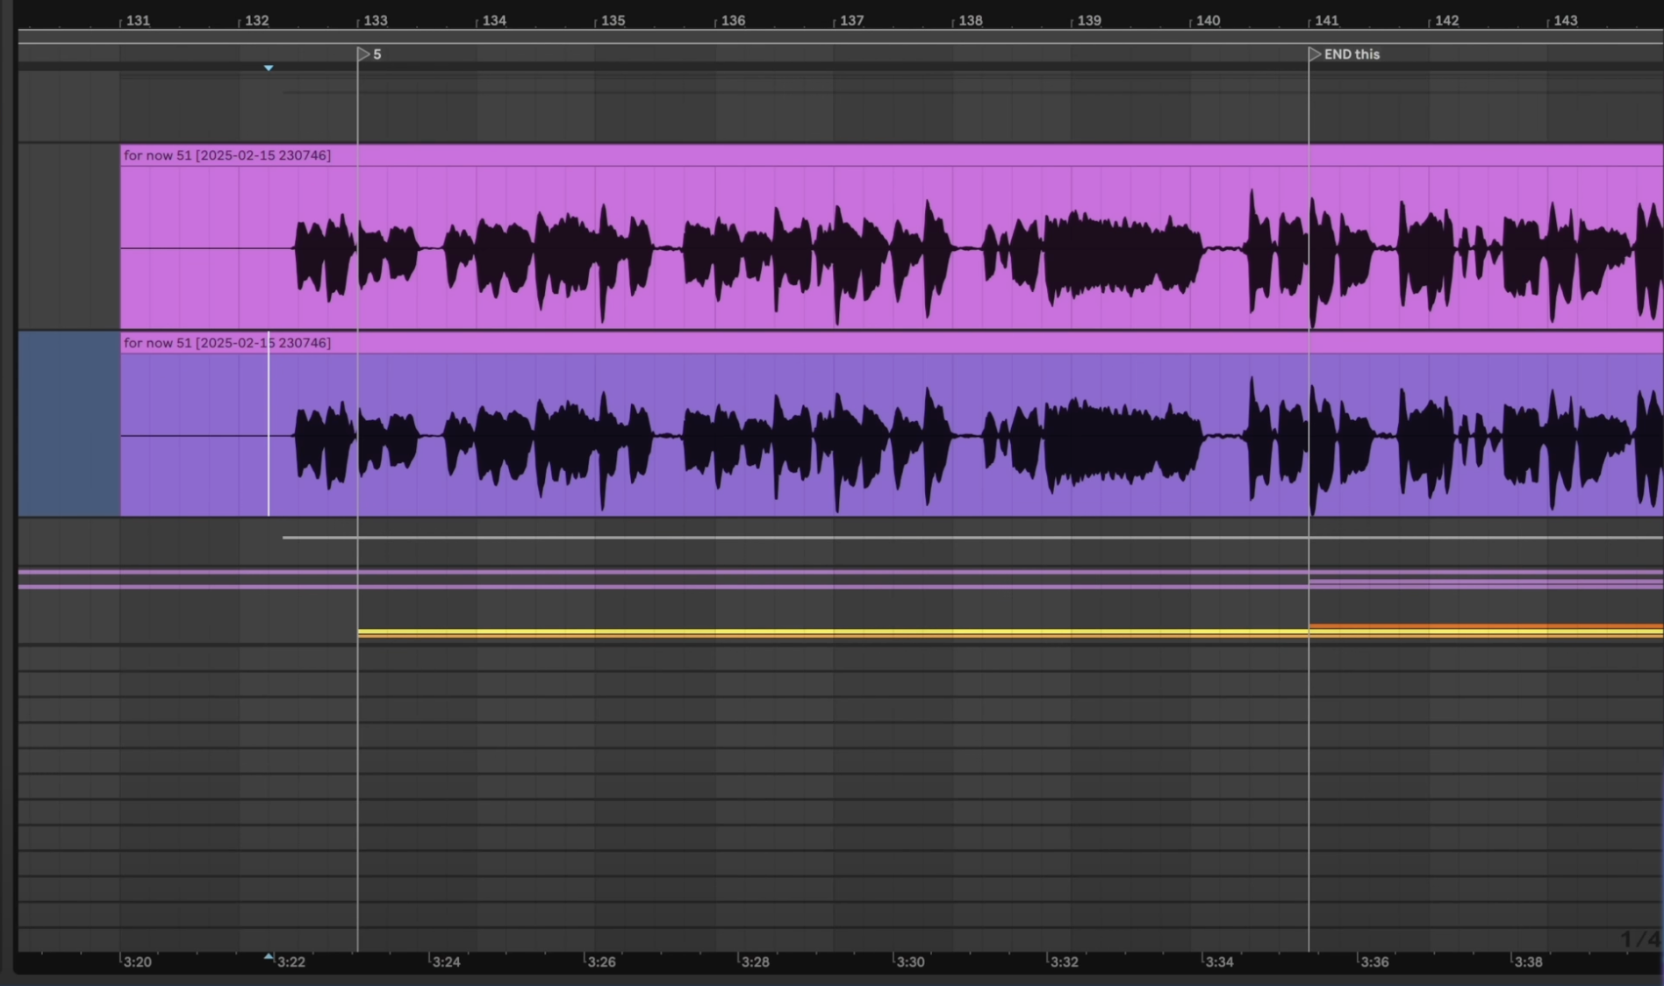This screenshot has width=1664, height=986.
Task: Click bar number 137 in the beat ruler
Action: pyautogui.click(x=851, y=20)
